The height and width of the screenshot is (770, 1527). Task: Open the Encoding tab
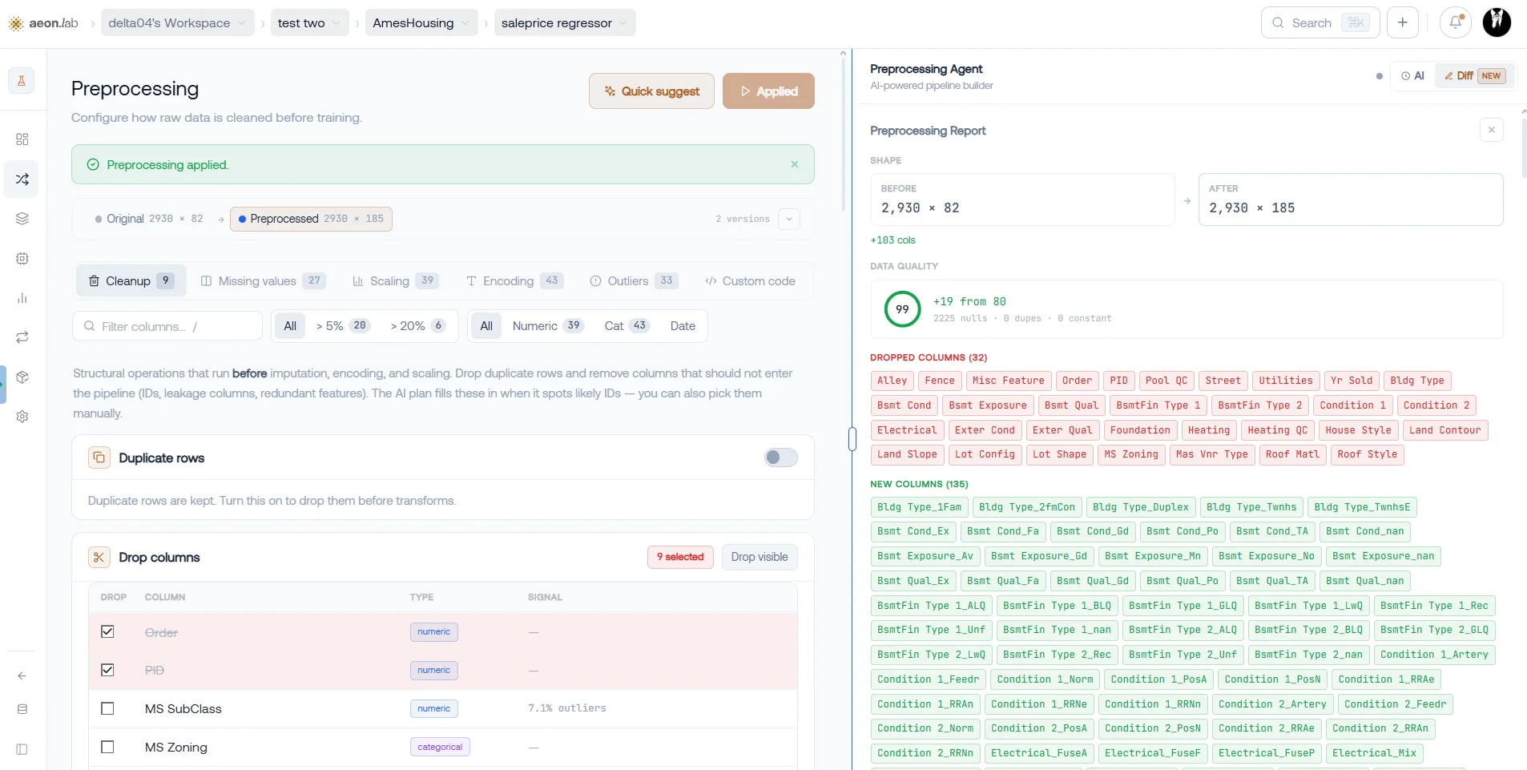point(514,280)
